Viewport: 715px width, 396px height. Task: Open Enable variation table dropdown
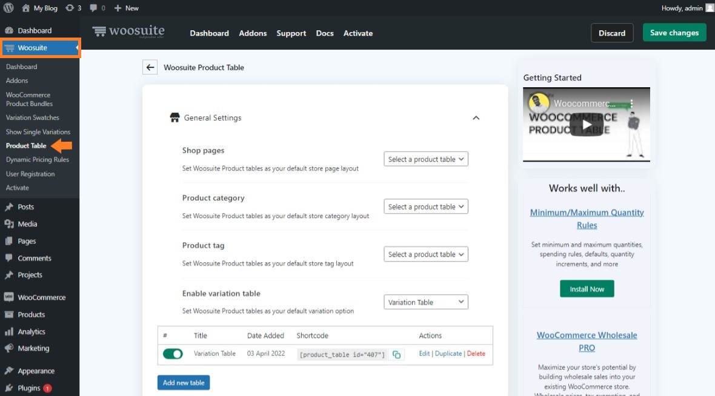click(426, 302)
